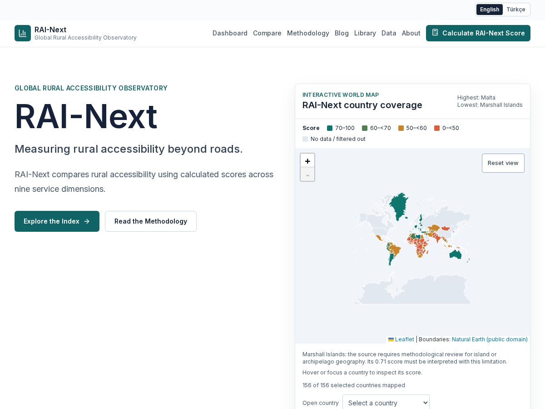
Task: Open the Leaflet attribution link
Action: [x=401, y=339]
